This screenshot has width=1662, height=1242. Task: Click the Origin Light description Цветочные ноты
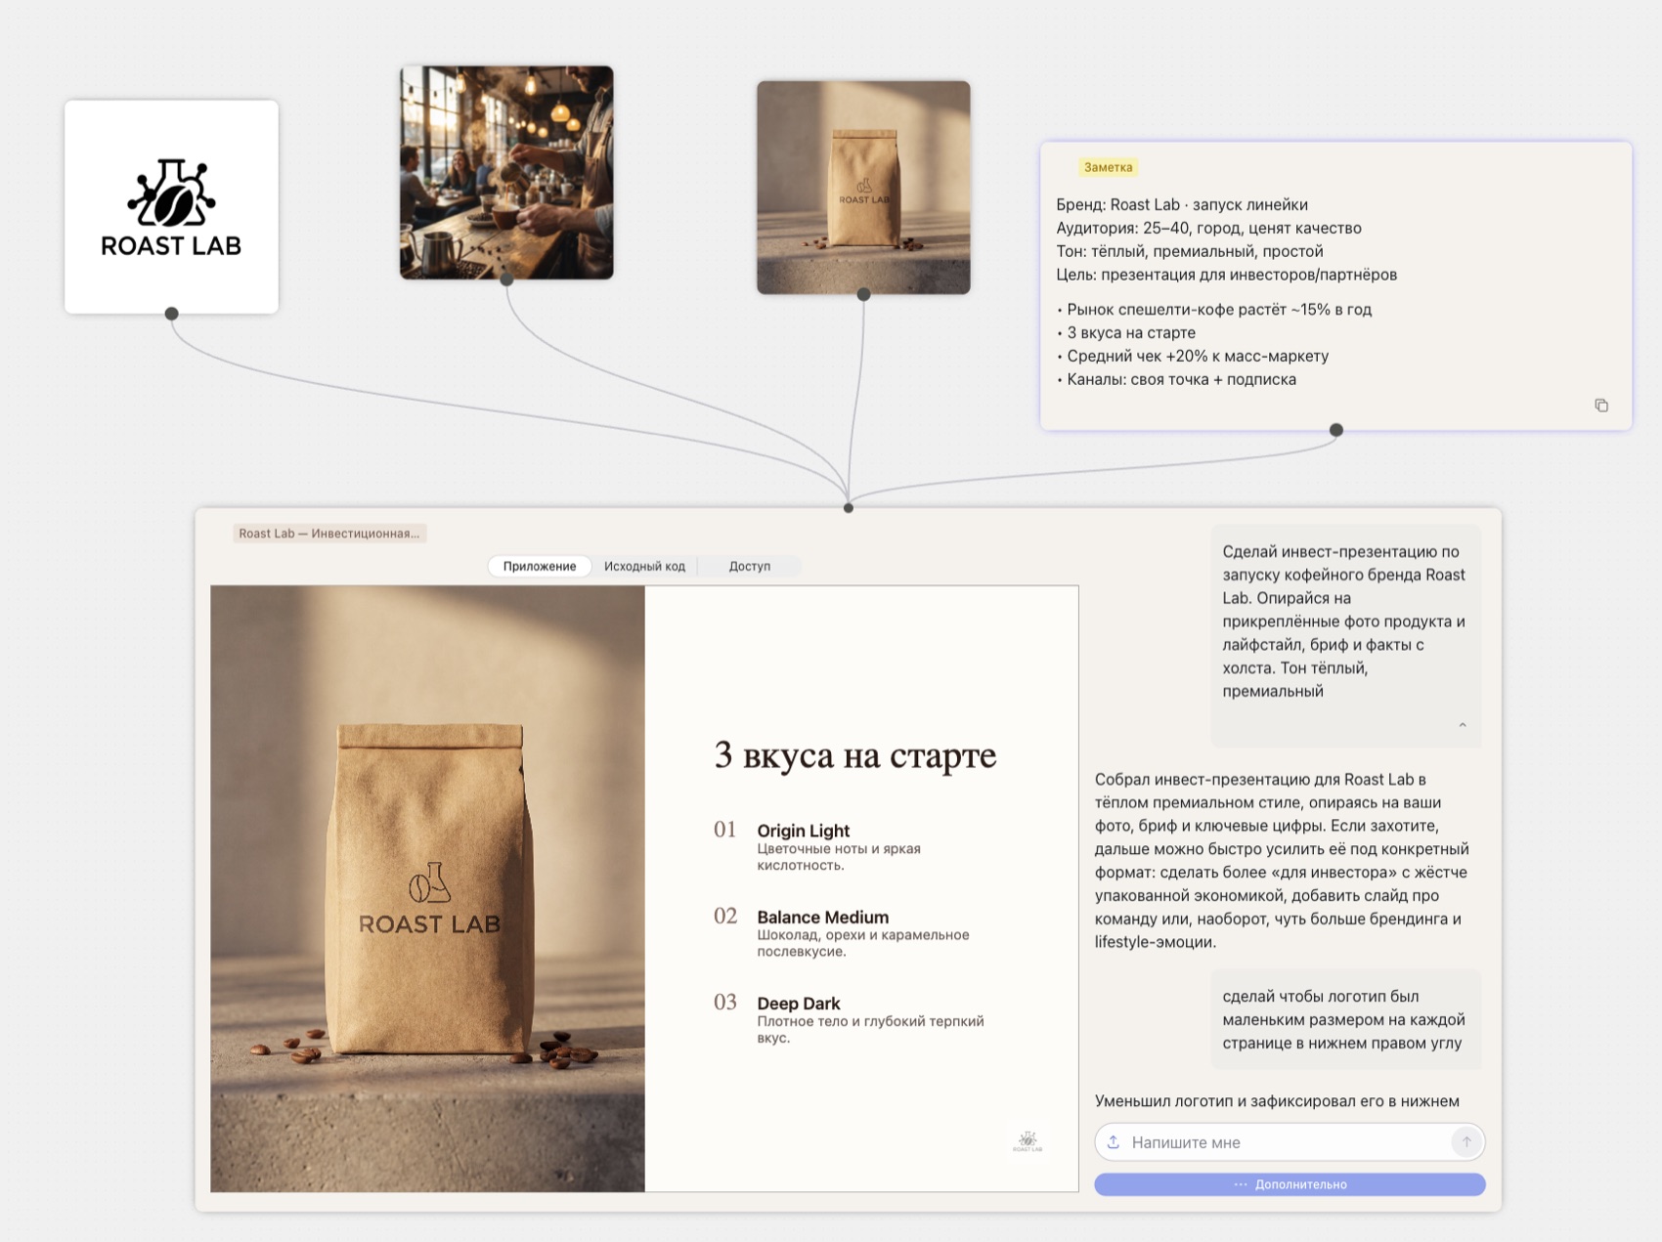coord(839,857)
